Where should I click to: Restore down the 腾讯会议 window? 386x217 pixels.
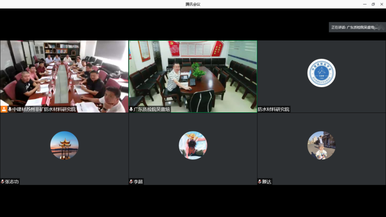(x=373, y=4)
